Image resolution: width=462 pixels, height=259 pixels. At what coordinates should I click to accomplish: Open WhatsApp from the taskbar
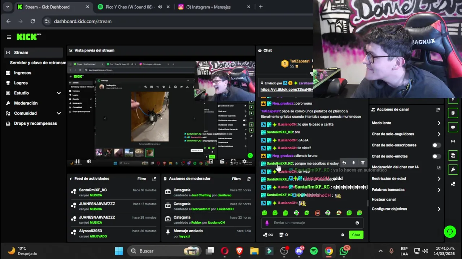344,251
